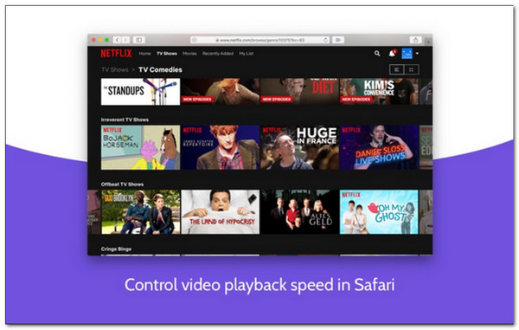Click Offbeat TV Shows row heading
The width and height of the screenshot is (519, 330).
[122, 184]
